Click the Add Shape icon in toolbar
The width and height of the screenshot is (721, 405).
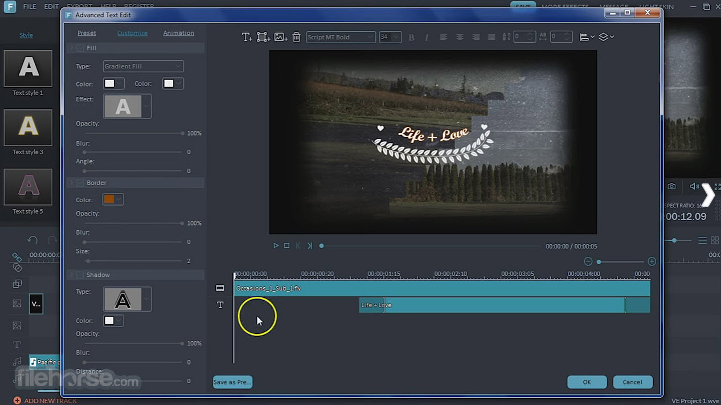click(263, 37)
